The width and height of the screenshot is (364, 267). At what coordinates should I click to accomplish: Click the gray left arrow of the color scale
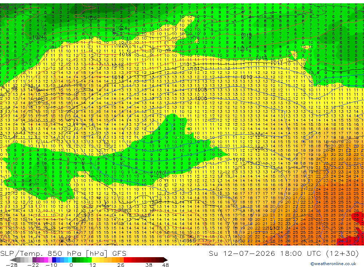point(13,260)
